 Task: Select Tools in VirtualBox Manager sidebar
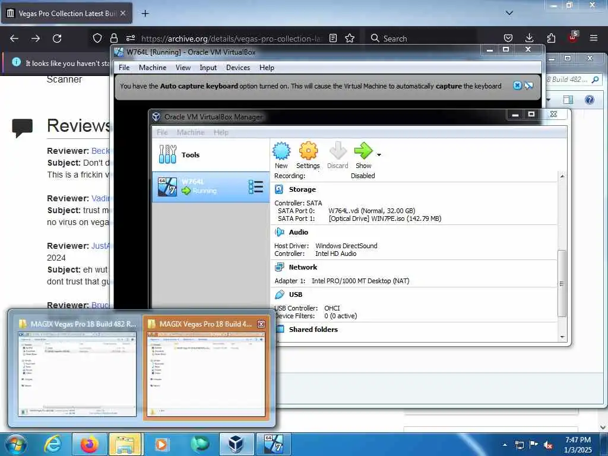click(x=211, y=155)
